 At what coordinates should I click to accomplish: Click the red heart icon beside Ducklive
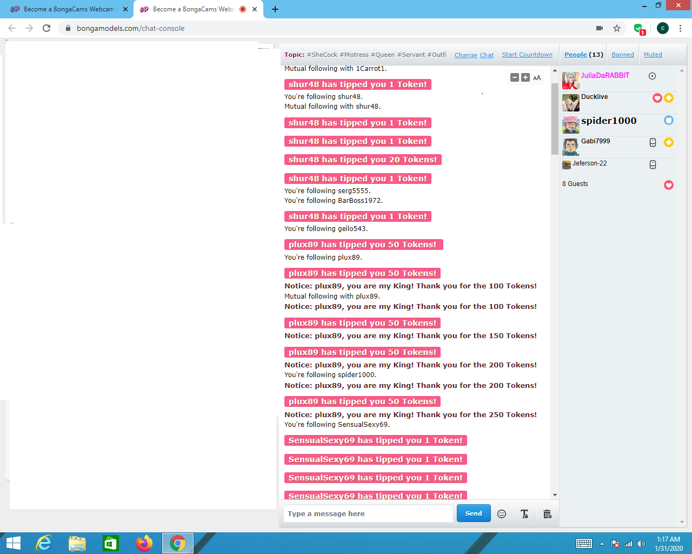pos(657,98)
